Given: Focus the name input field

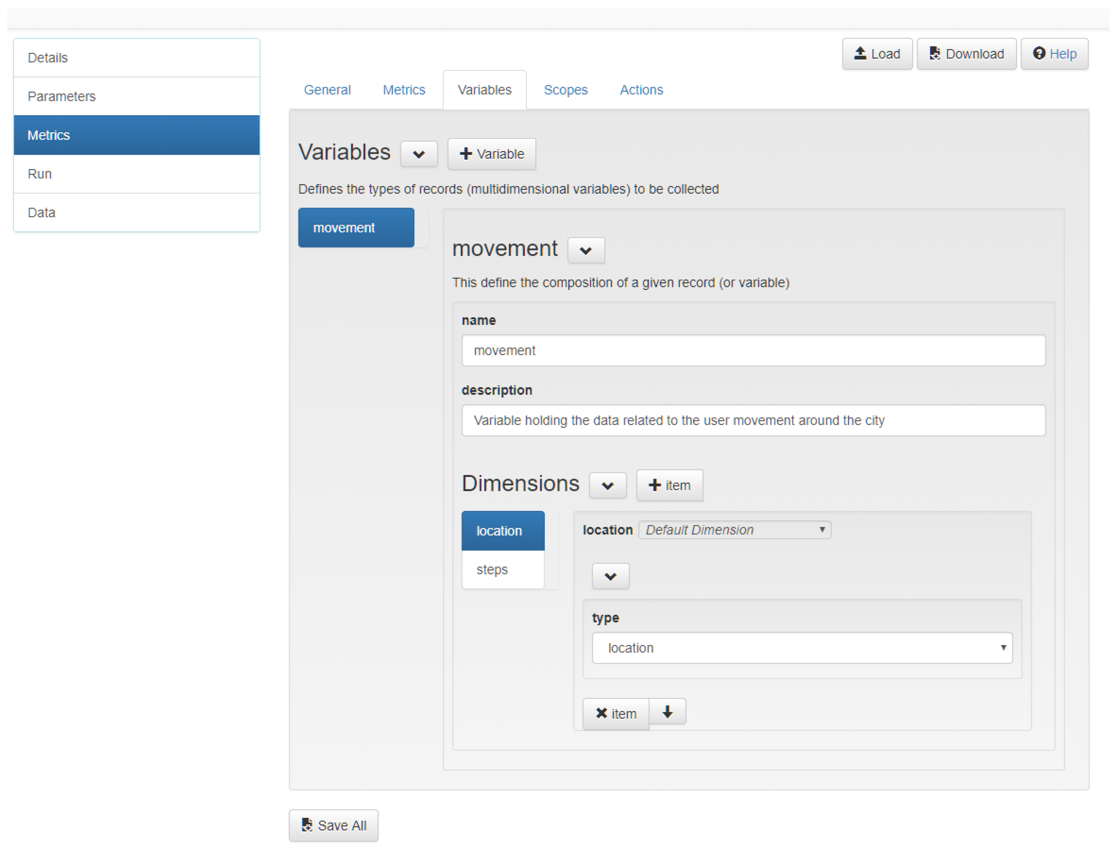Looking at the screenshot, I should point(753,350).
